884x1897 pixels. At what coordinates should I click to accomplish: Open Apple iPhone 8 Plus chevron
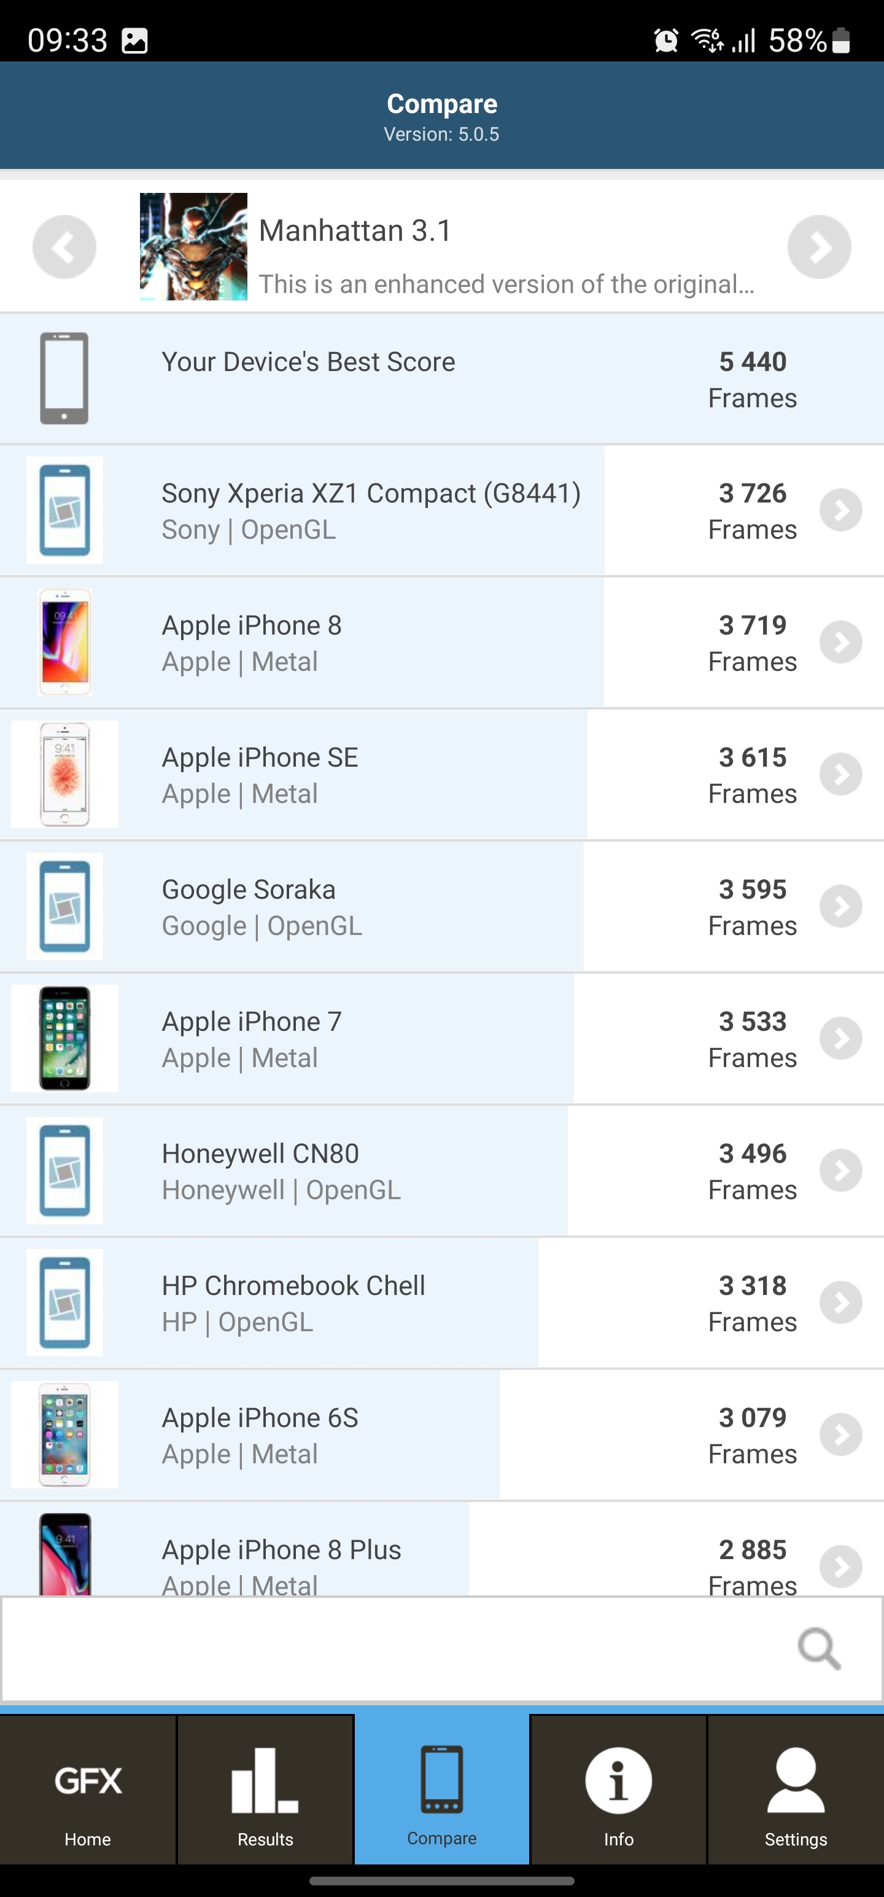pos(840,1566)
